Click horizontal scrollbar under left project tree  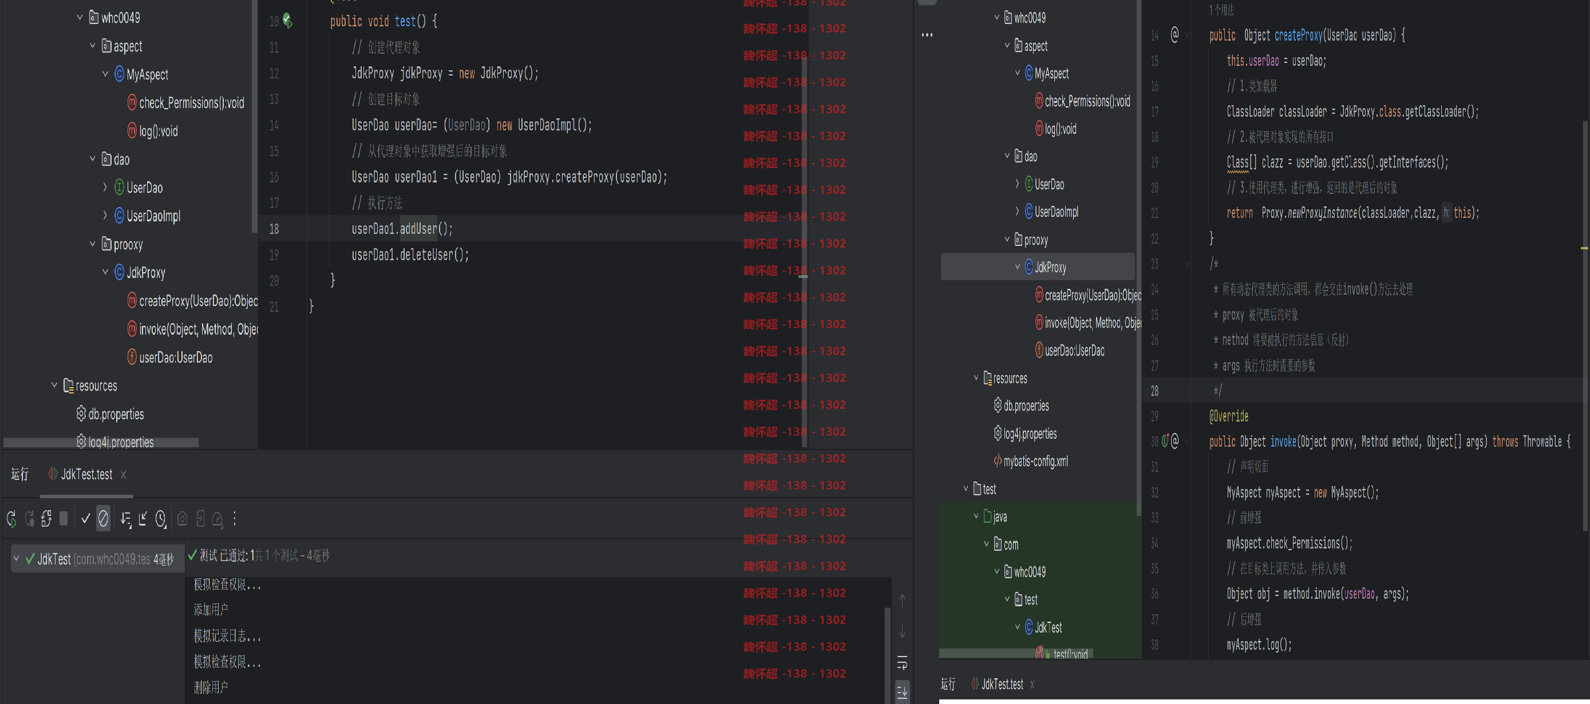[101, 443]
